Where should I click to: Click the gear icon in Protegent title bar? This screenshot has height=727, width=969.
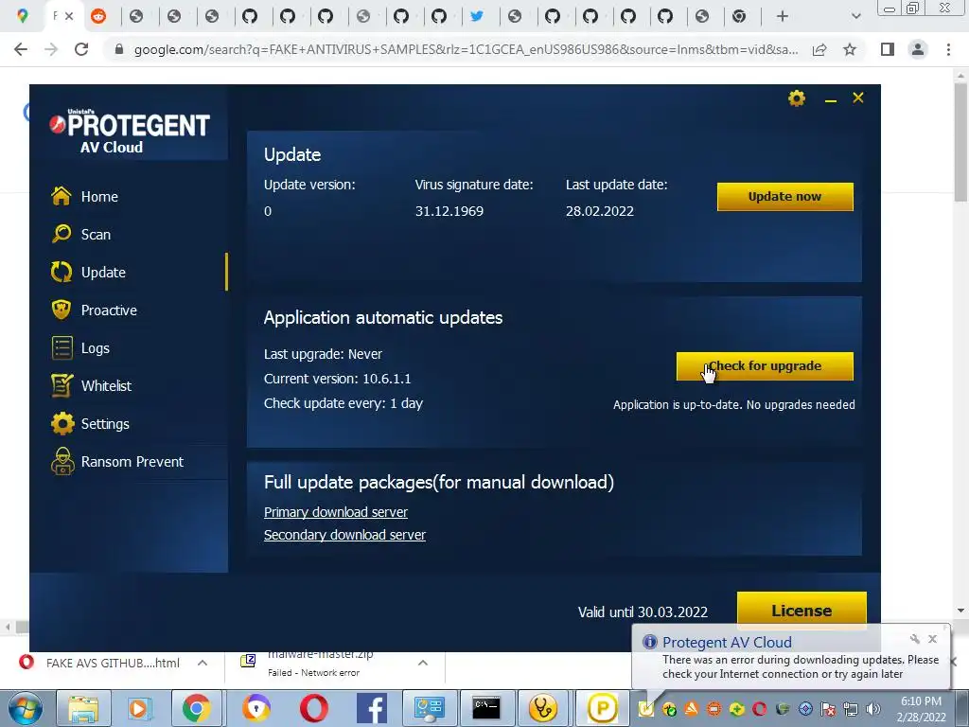(x=797, y=98)
